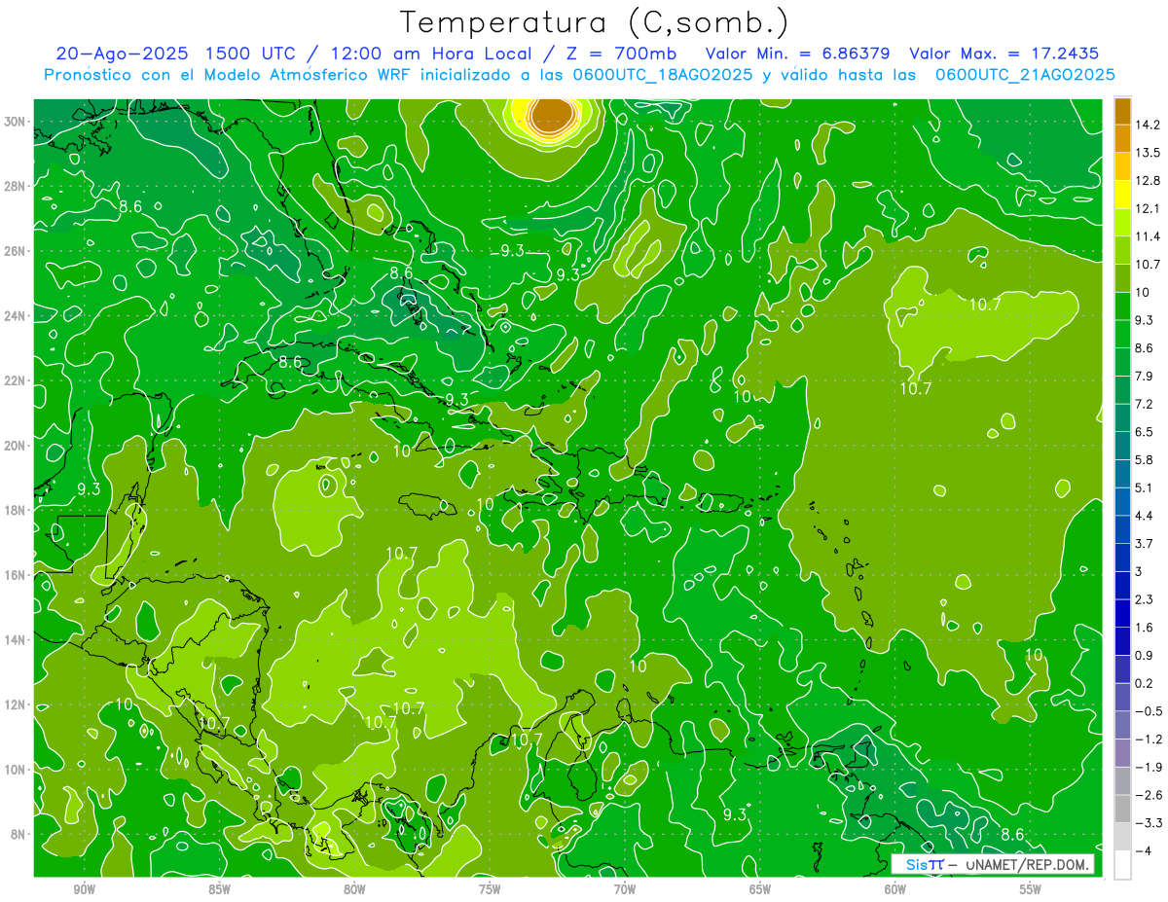Click legend value "7.9" on the color bar
This screenshot has width=1168, height=902.
1146,377
